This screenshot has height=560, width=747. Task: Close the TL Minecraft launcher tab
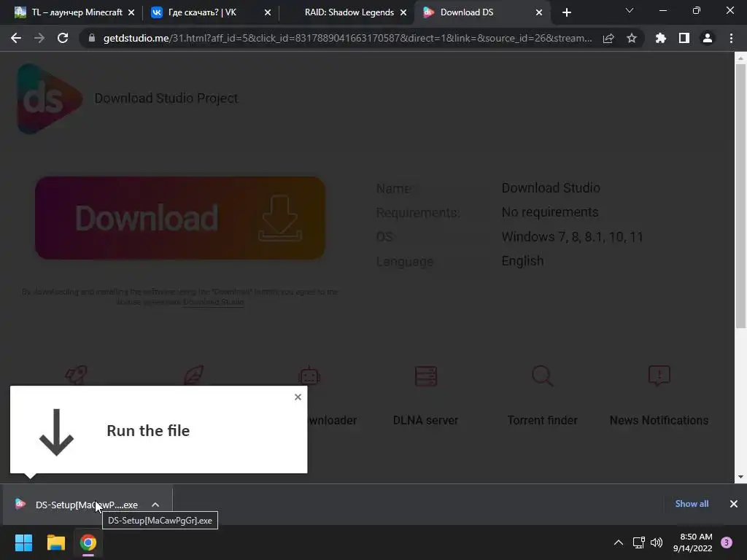click(131, 12)
